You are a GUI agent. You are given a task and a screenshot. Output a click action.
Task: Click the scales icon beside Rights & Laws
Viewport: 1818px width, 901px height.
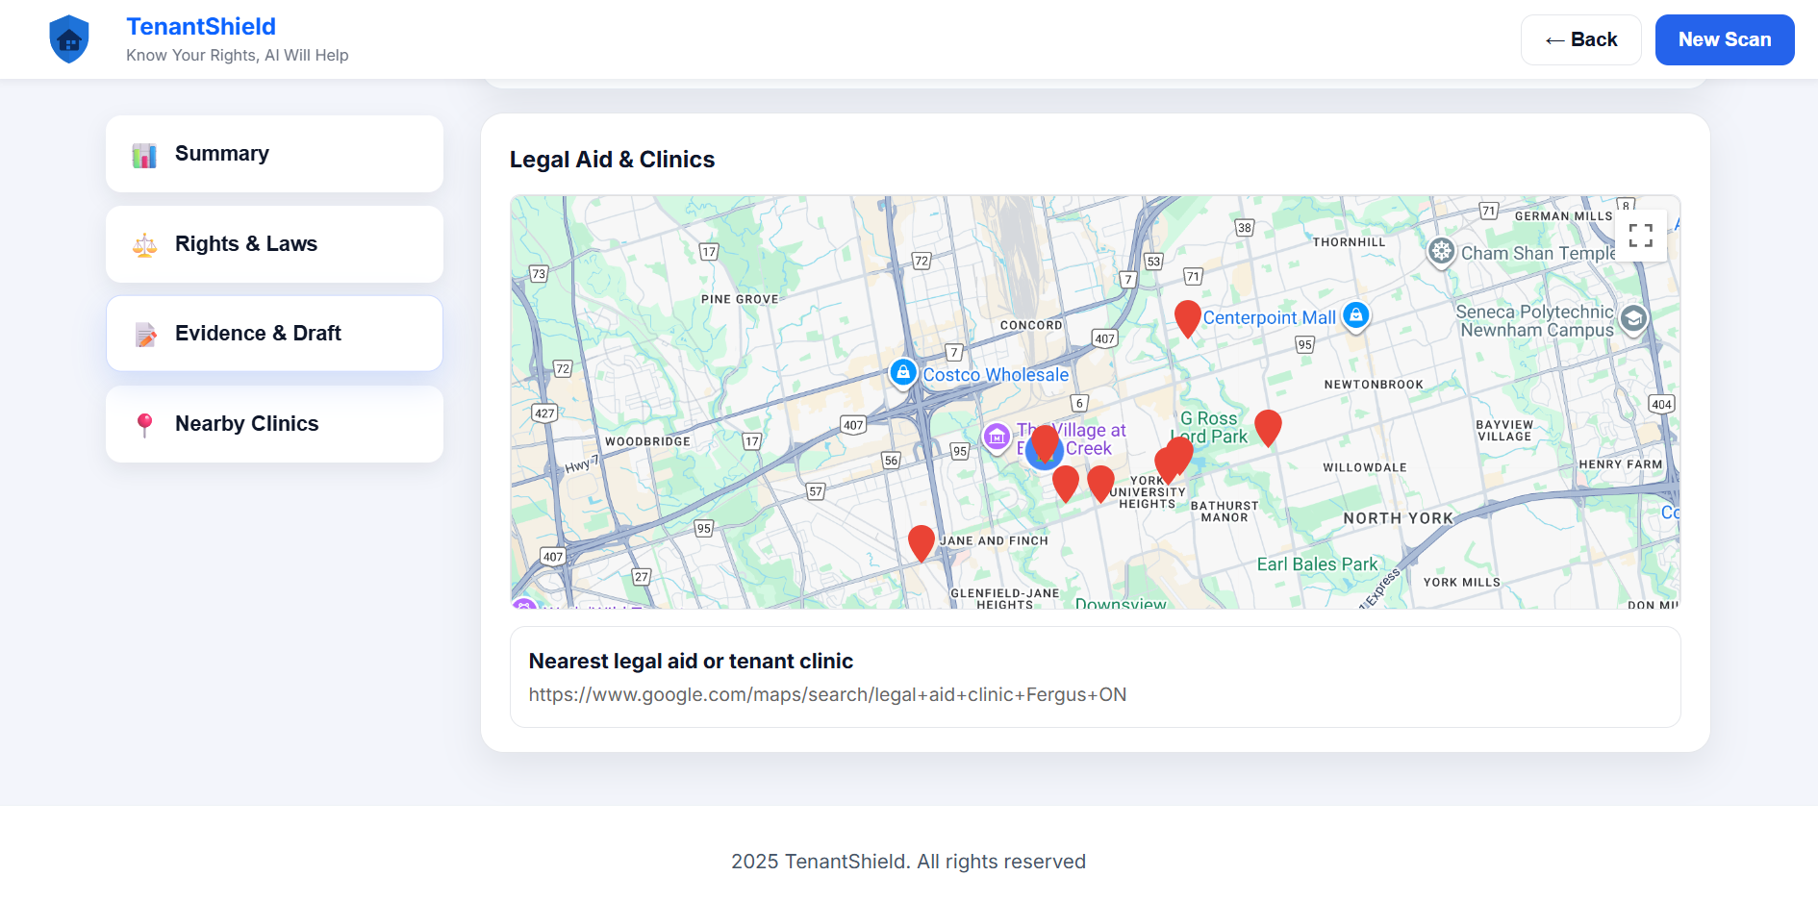pos(144,245)
